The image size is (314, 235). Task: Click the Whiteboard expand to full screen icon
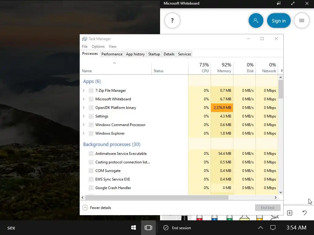293,3
